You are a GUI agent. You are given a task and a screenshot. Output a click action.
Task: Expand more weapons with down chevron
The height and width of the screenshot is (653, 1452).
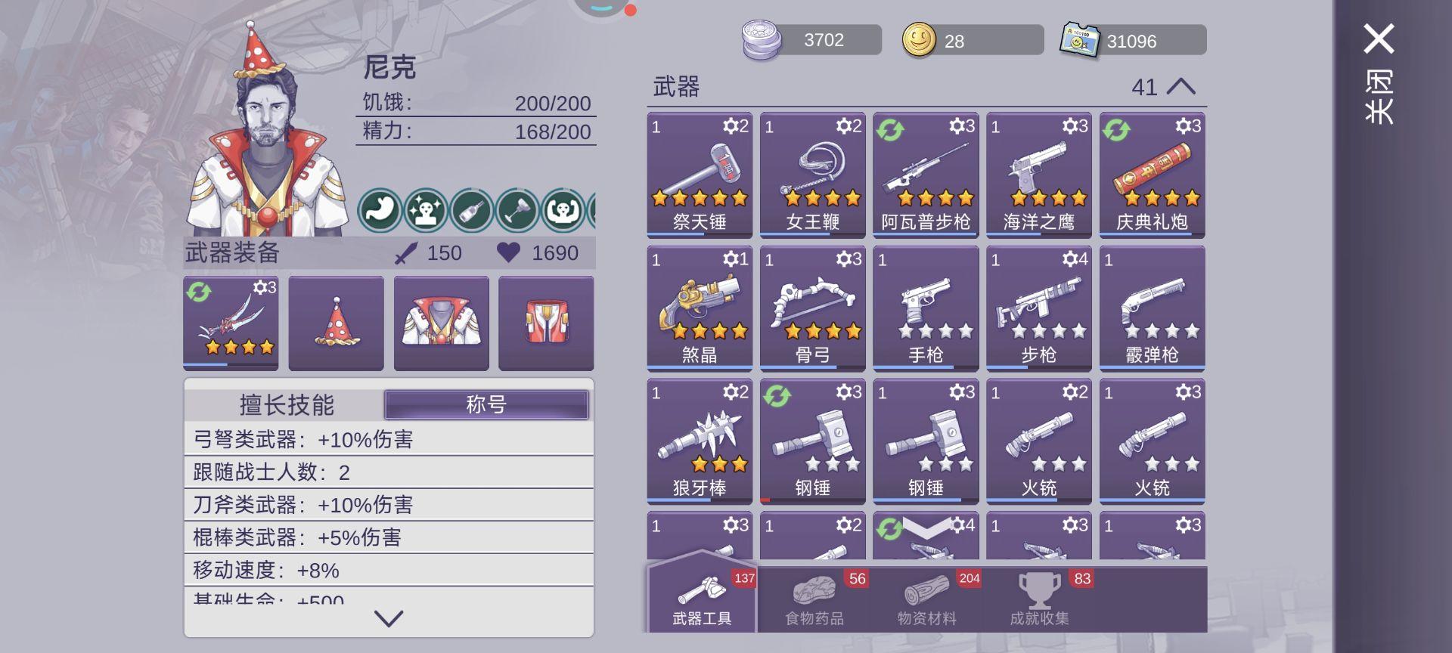926,528
